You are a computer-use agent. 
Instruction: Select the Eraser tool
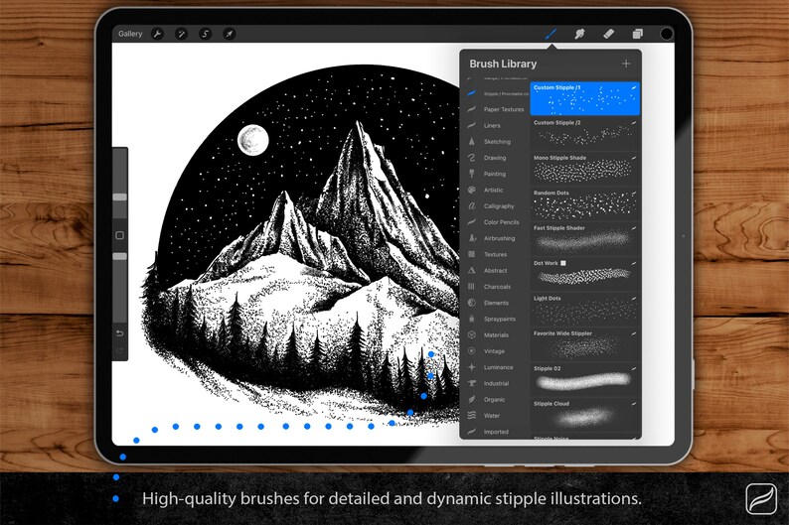click(608, 34)
